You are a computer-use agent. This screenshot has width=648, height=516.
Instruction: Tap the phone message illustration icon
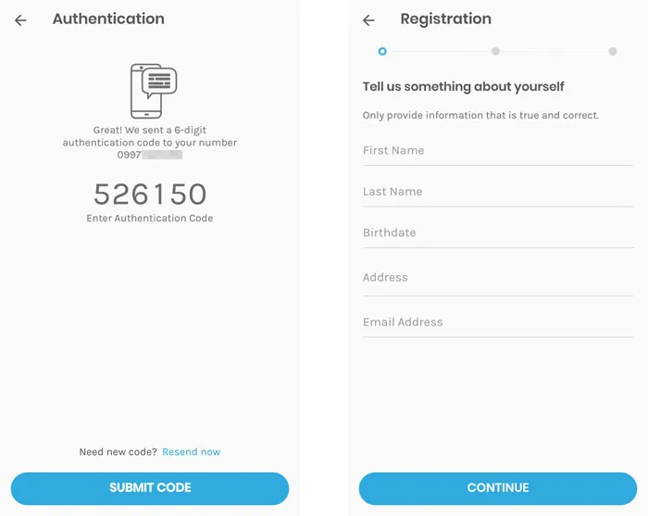[154, 91]
